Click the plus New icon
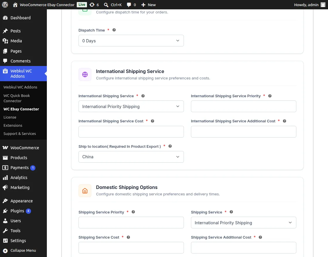Viewport: 328px width, 257px height. [143, 5]
